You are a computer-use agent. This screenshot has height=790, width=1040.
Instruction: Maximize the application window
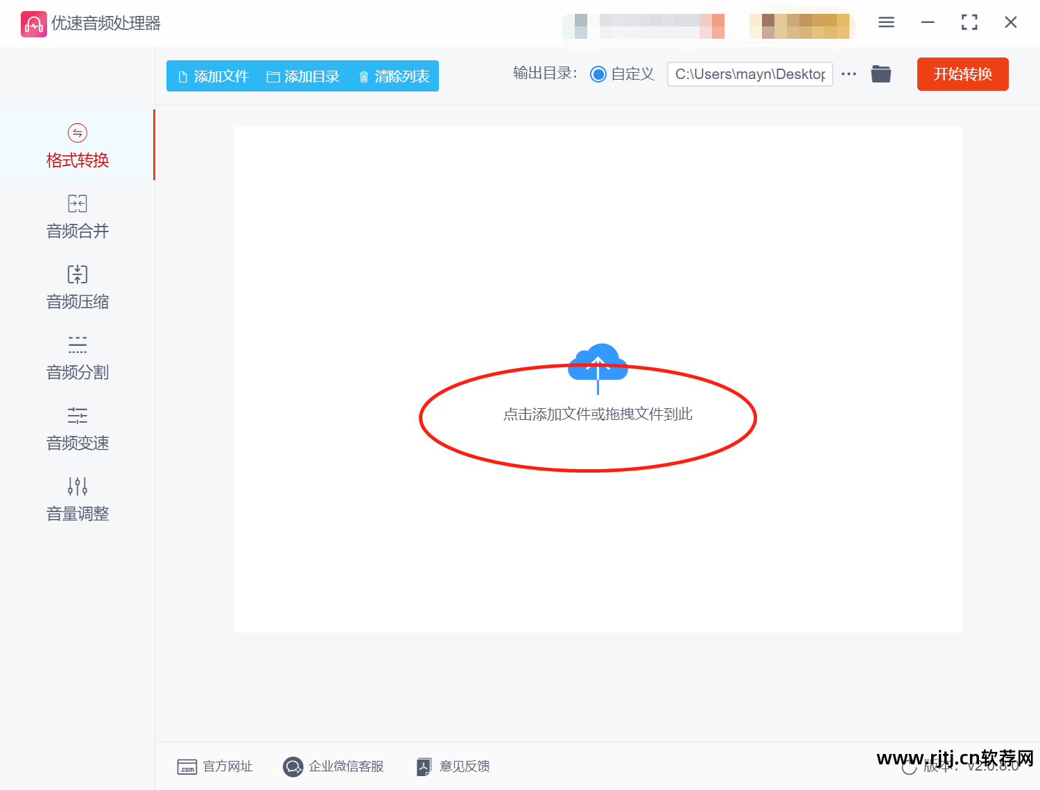[x=969, y=22]
